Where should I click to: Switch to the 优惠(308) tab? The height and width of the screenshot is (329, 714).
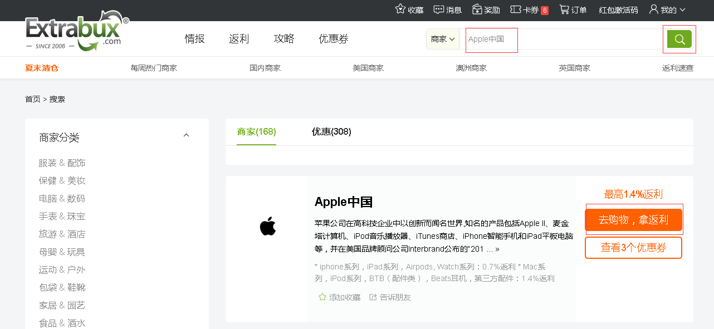[x=331, y=132]
